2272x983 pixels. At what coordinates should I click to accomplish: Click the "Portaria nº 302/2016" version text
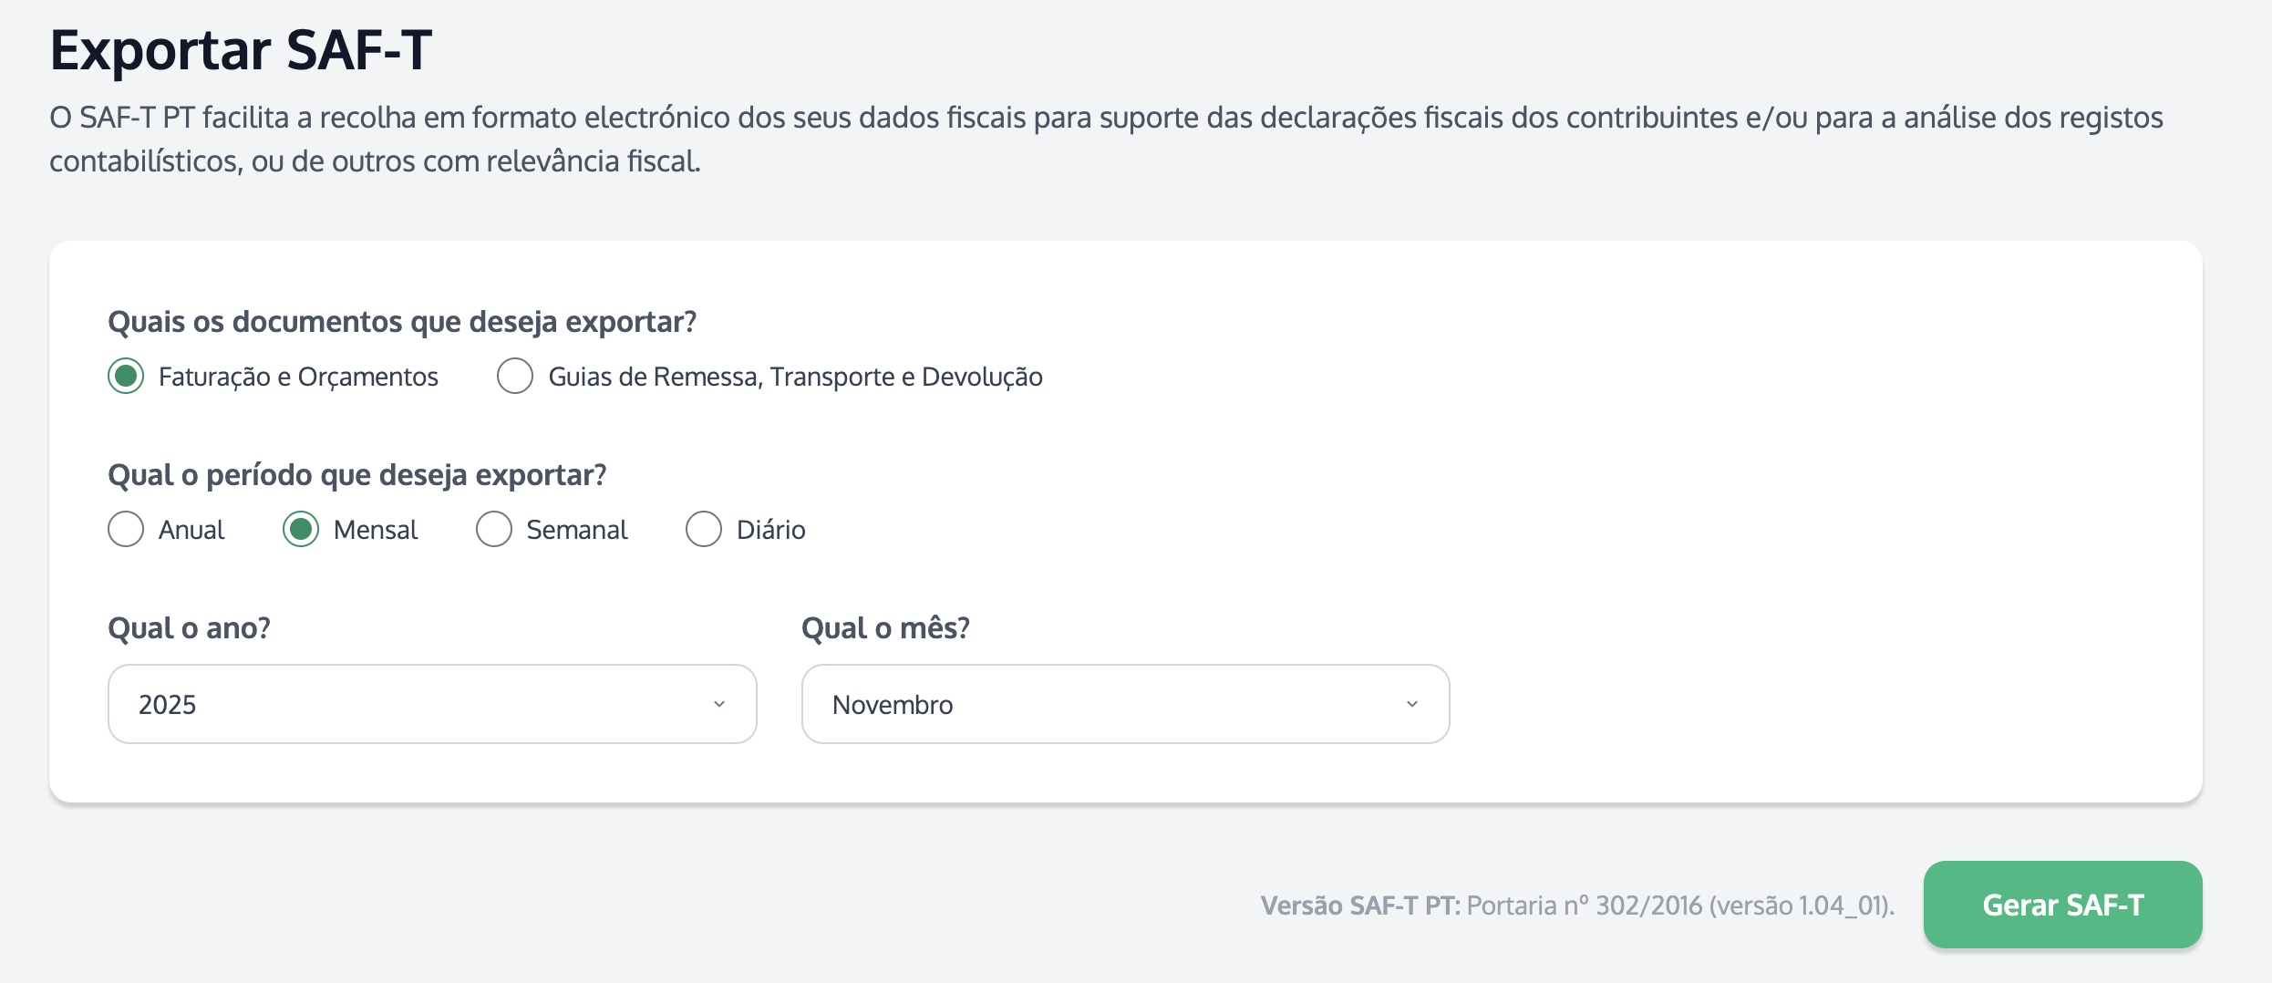1585,905
